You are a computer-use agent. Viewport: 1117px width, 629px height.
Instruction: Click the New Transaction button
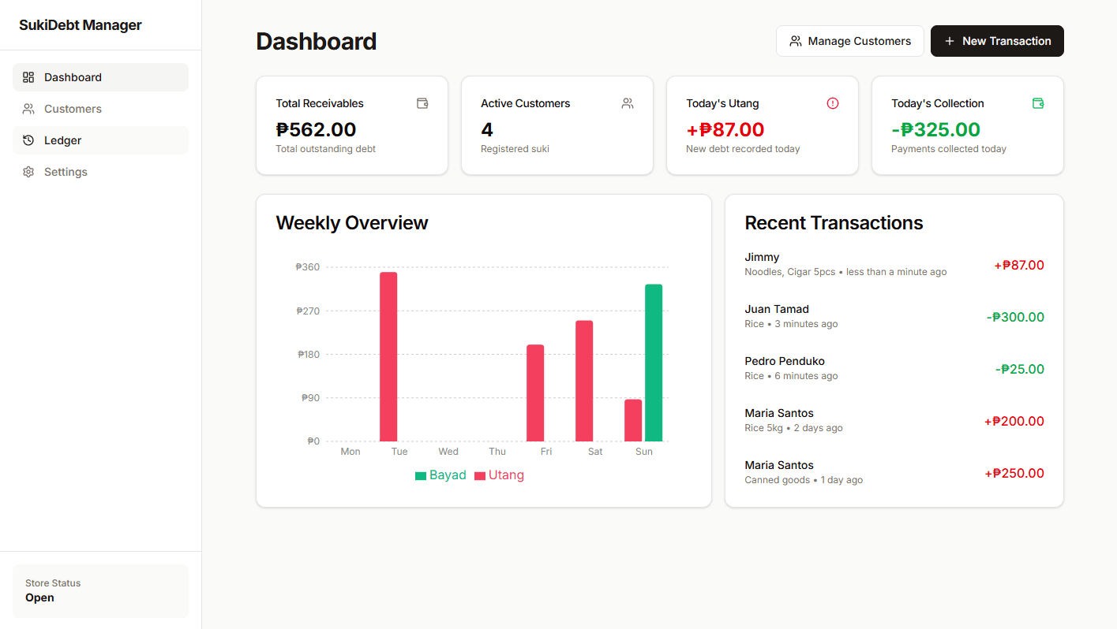(996, 41)
